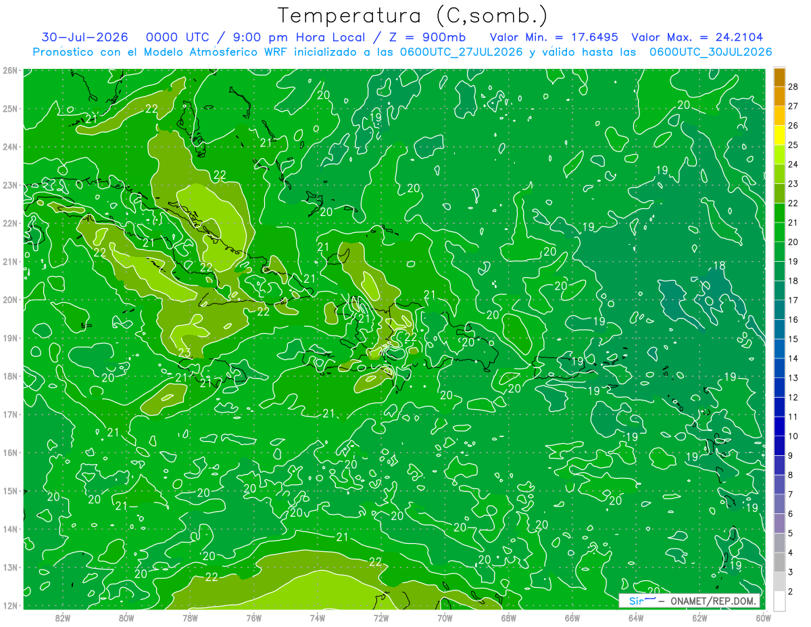The width and height of the screenshot is (811, 627).
Task: Click the "23" contour label on the map
Action: click(x=184, y=352)
